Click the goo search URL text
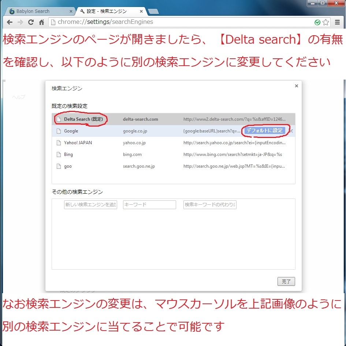This screenshot has height=346, width=346. pos(234,166)
